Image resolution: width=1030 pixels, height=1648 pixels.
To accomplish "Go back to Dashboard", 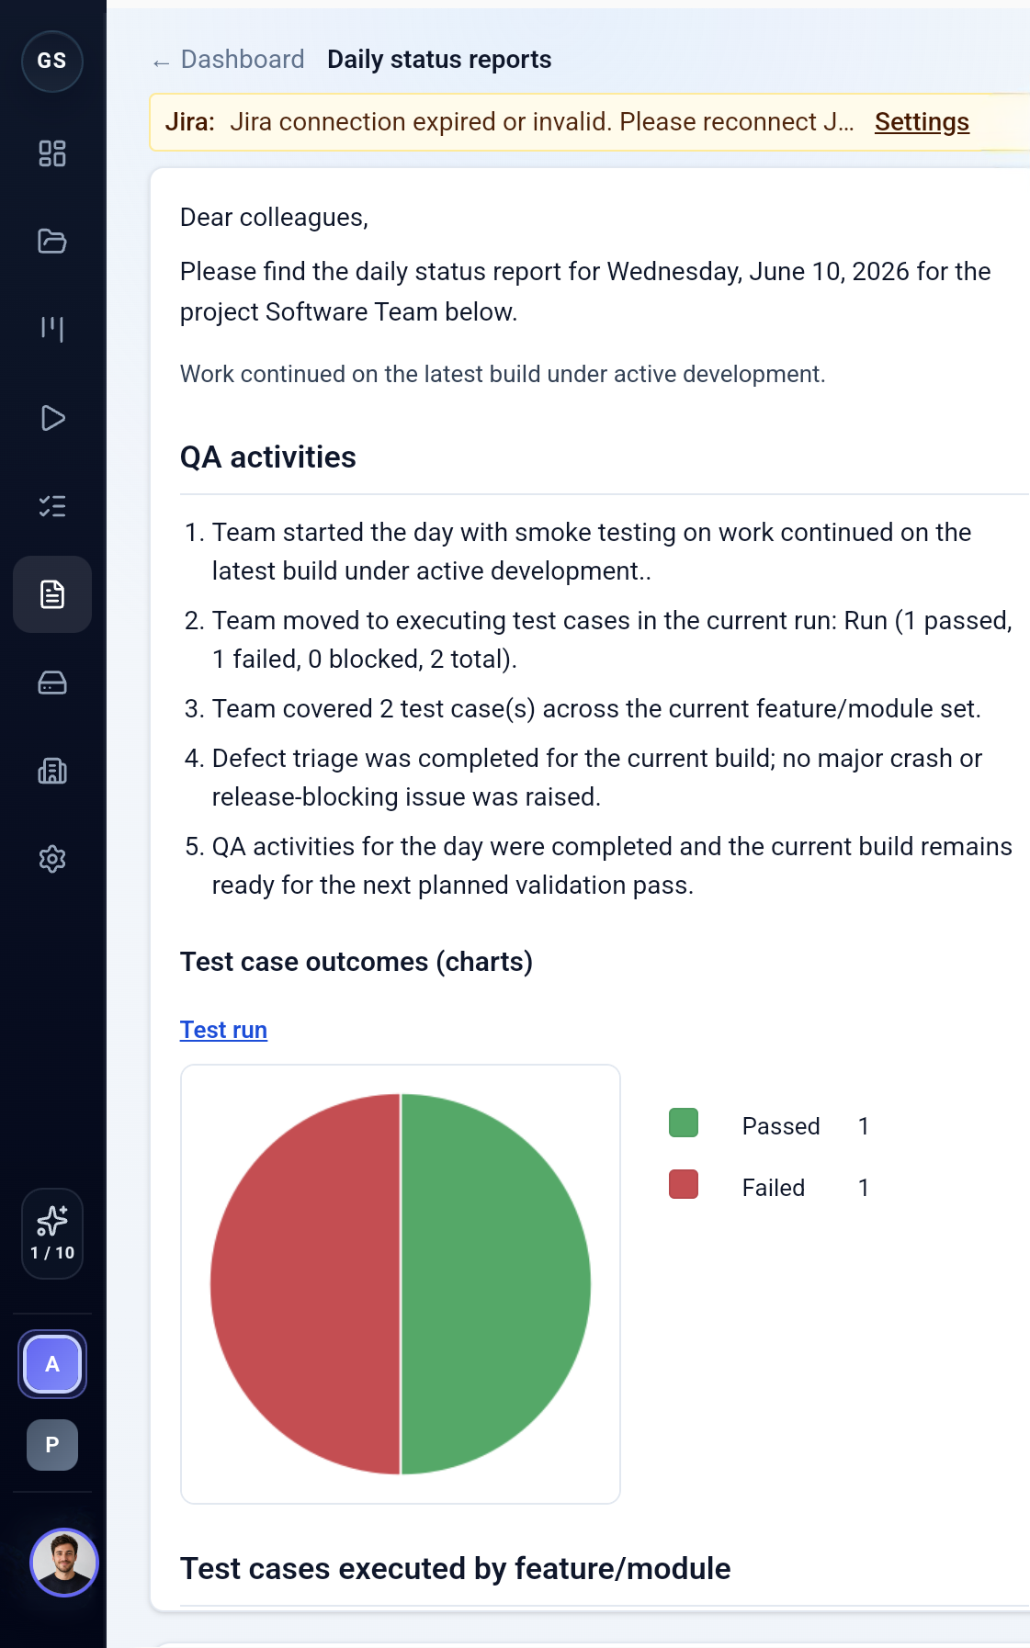I will 229,60.
